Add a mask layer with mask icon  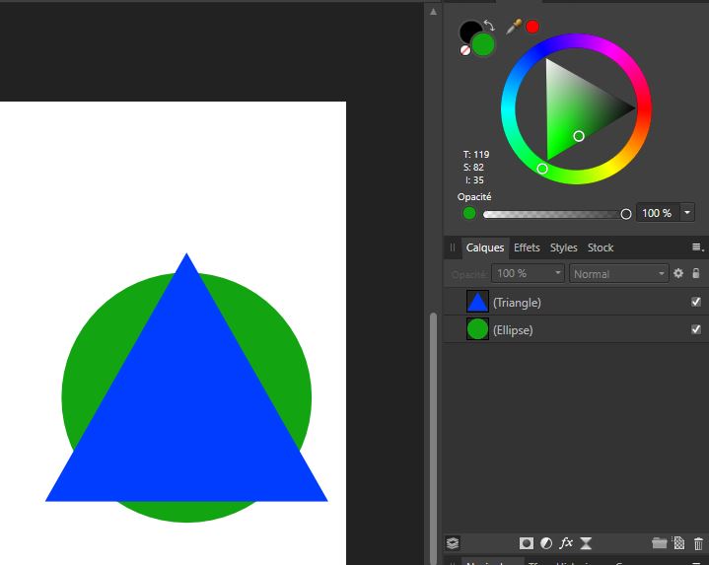click(x=526, y=543)
